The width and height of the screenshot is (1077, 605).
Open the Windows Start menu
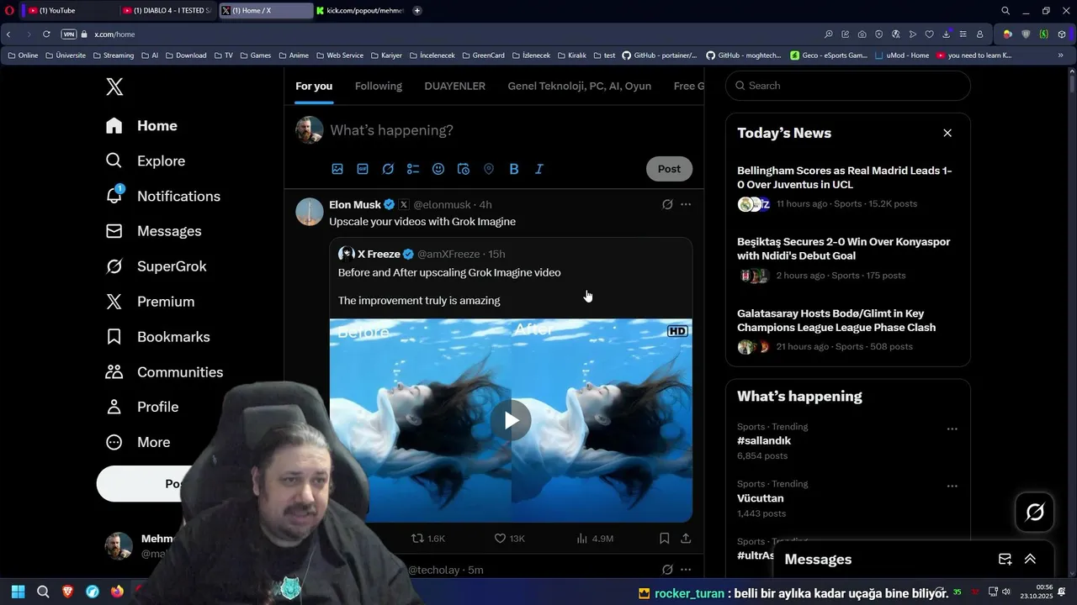coord(18,592)
